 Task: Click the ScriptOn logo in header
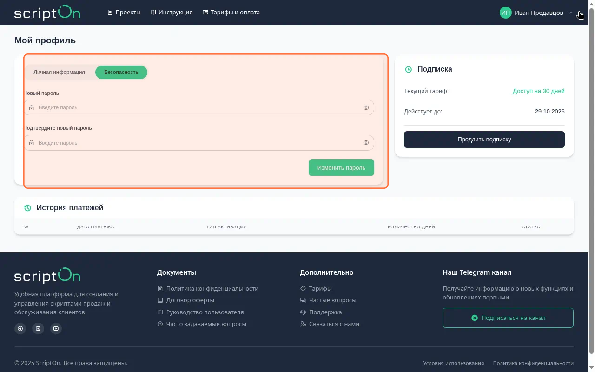47,13
